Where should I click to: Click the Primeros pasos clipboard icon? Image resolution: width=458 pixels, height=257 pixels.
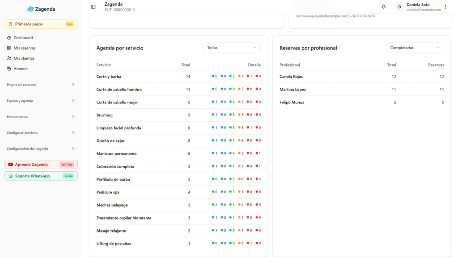coord(11,24)
